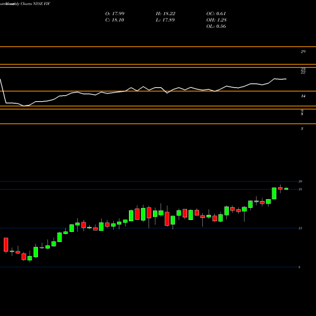Click the 'OL: 0.56' reading
Viewport: 316px width, 316px height.
coord(216,27)
